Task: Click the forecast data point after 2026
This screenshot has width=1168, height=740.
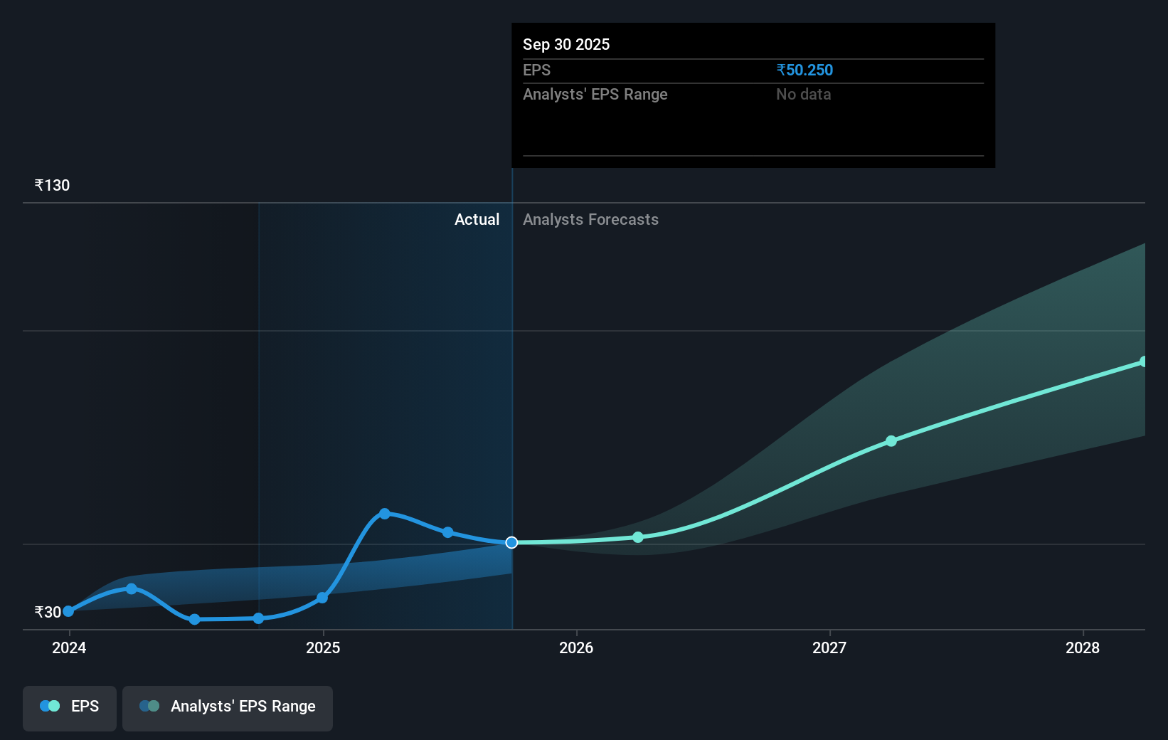Action: 638,537
